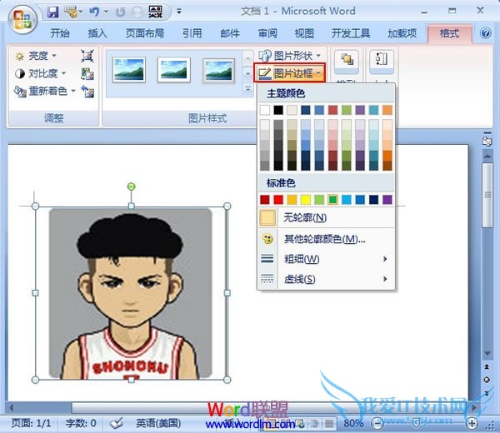Click the round Office button

coord(22,15)
